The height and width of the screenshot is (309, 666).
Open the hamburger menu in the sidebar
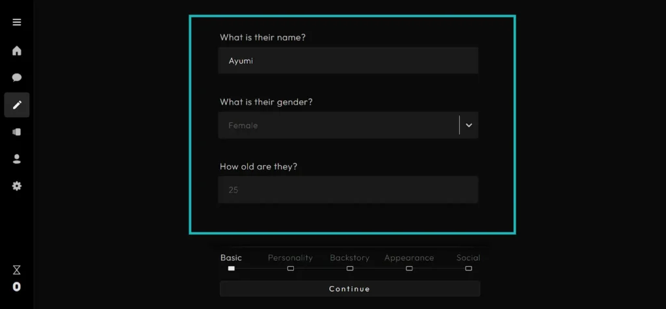[17, 22]
